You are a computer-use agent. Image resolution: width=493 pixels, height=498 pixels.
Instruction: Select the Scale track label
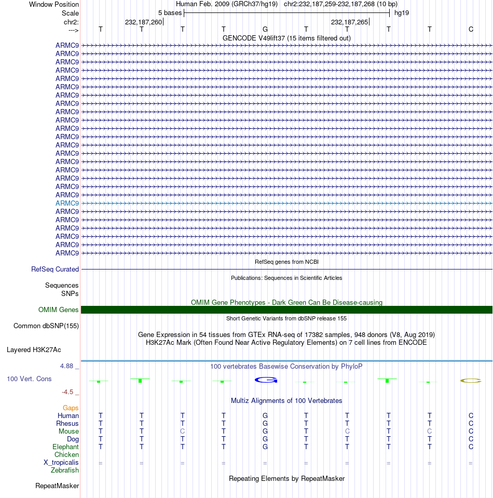coord(70,14)
